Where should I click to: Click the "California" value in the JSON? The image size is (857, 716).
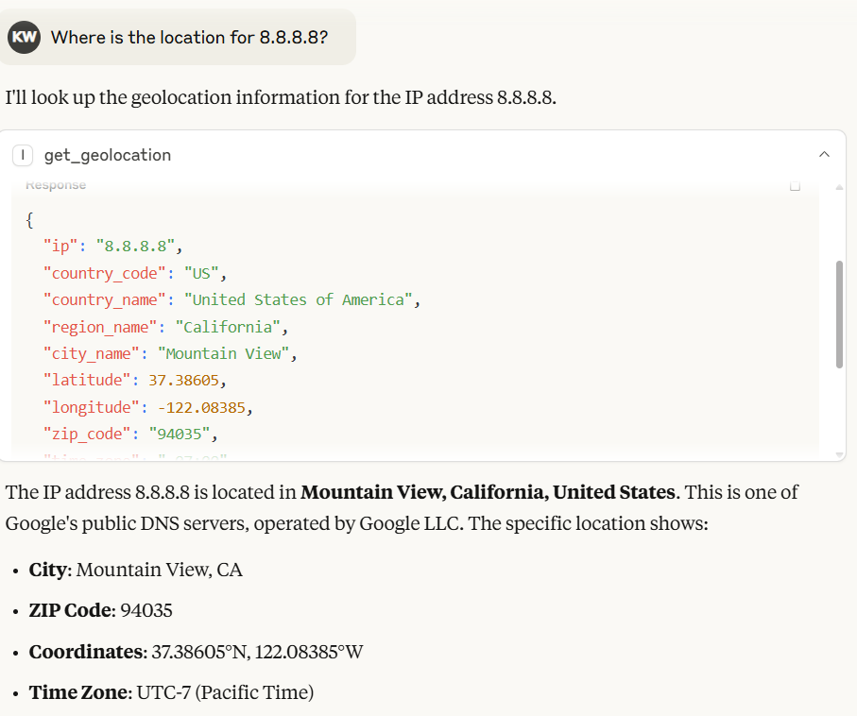click(228, 327)
